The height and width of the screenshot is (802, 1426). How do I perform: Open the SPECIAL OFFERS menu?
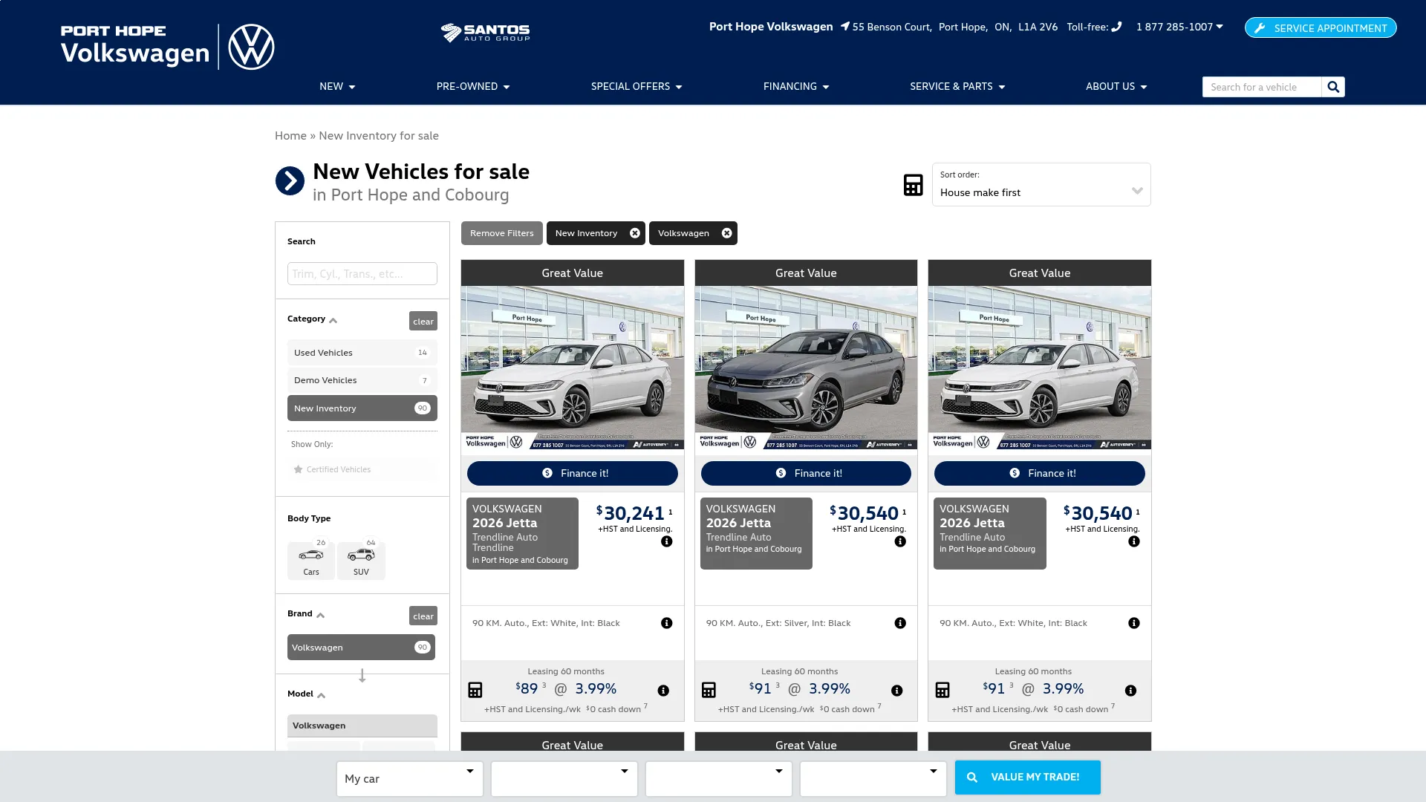pyautogui.click(x=637, y=87)
